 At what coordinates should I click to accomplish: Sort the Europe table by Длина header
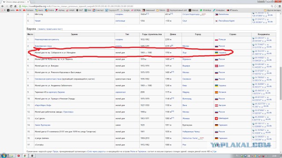(x=173, y=34)
